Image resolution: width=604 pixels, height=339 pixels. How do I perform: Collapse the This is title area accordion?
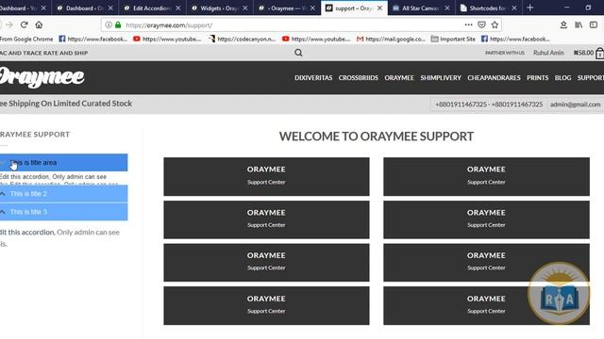(63, 163)
